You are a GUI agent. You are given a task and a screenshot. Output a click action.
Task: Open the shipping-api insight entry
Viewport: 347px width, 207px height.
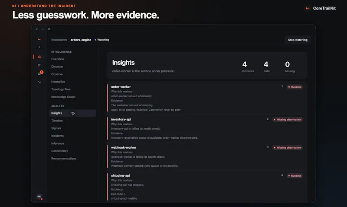pyautogui.click(x=207, y=187)
